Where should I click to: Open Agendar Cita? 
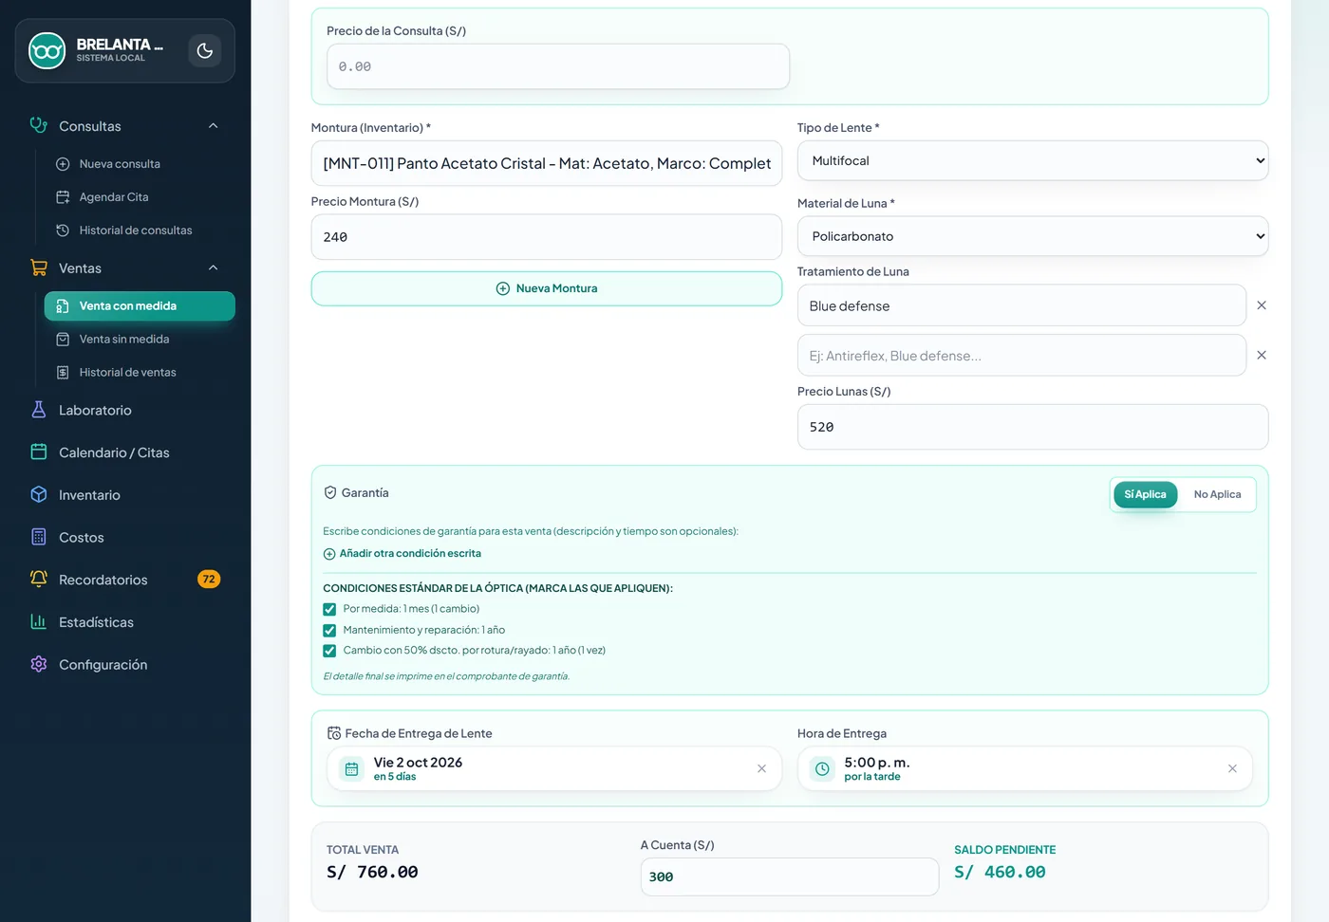114,197
